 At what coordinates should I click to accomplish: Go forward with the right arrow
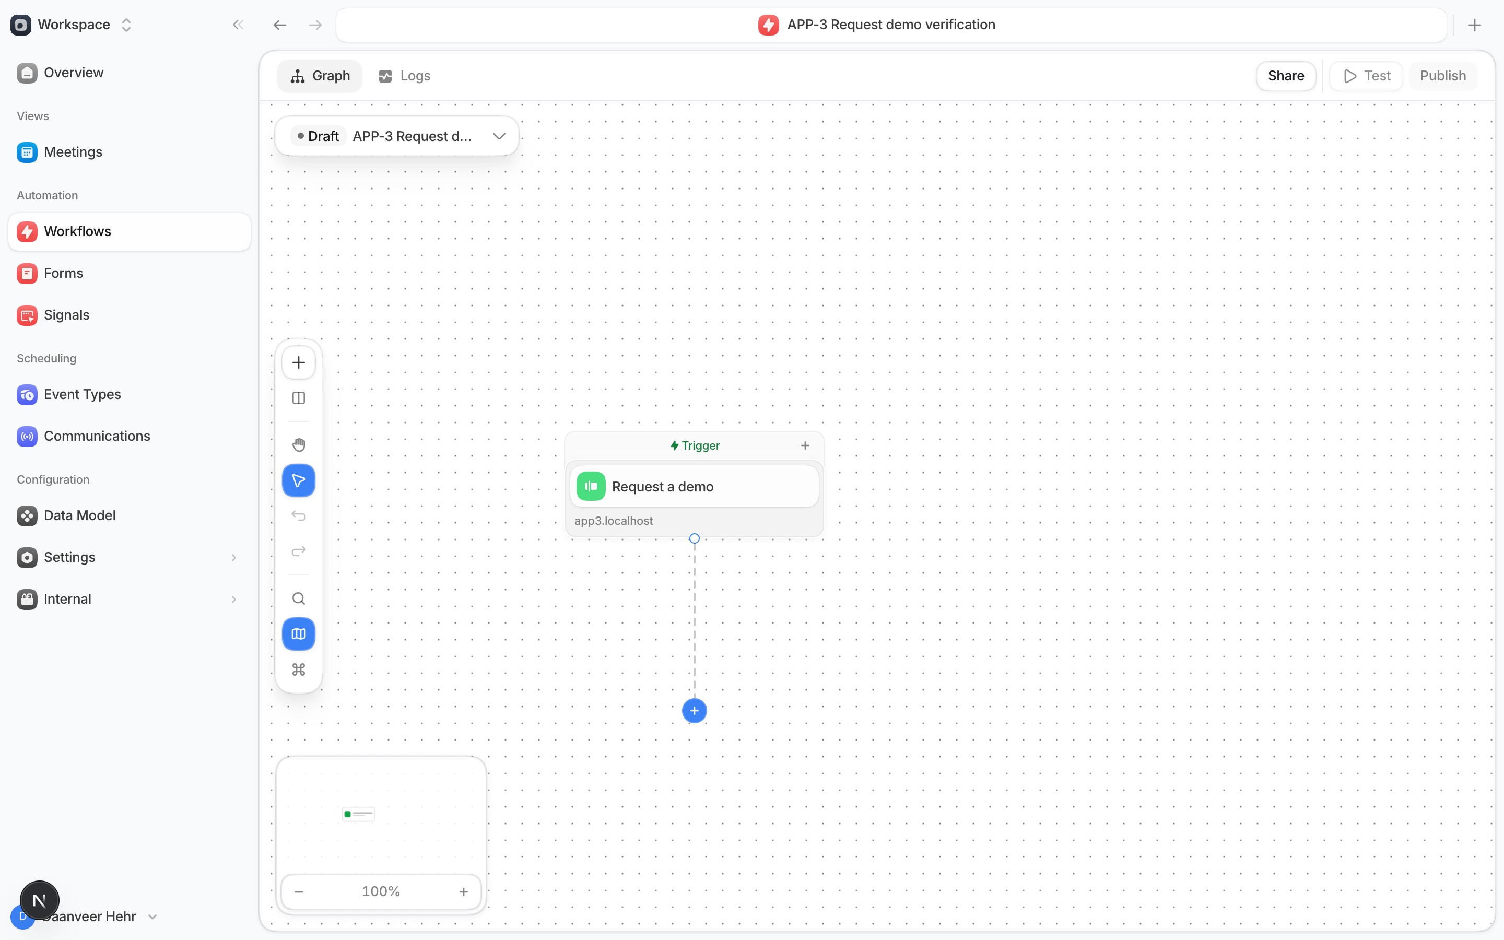[x=316, y=25]
